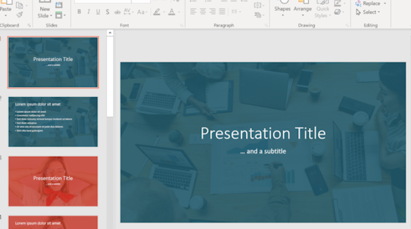The image size is (411, 229).
Task: Click the Replace button
Action: pyautogui.click(x=370, y=4)
